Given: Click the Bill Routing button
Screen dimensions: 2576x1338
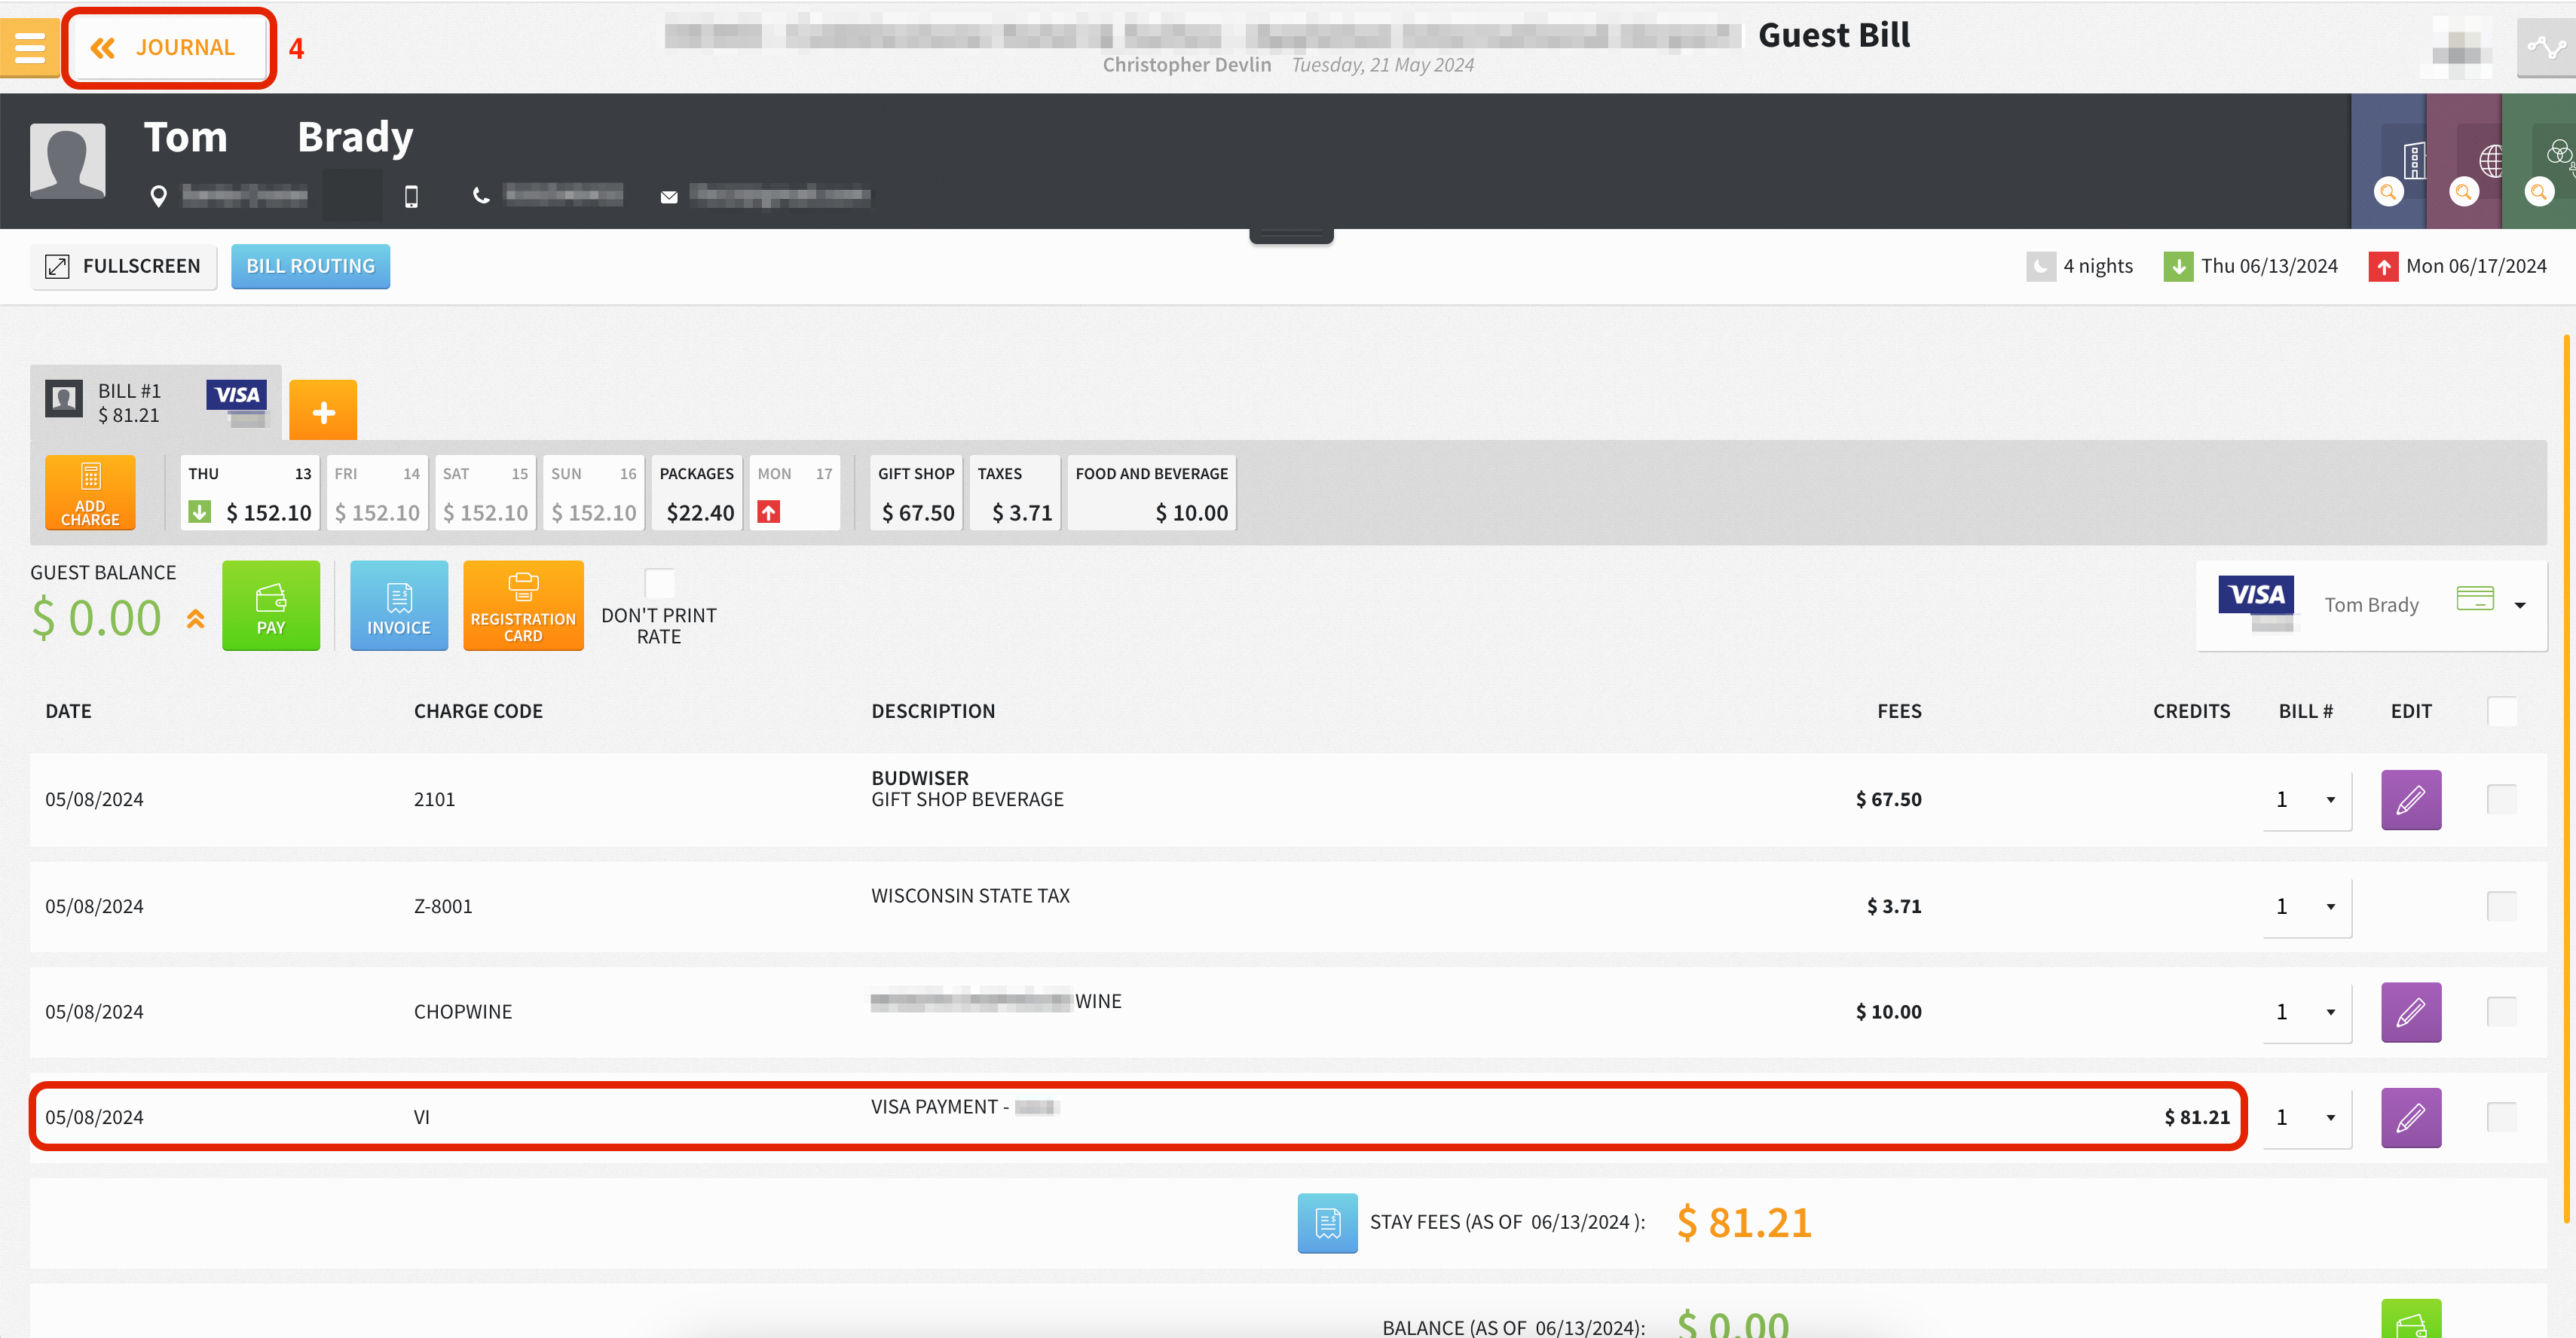Looking at the screenshot, I should pos(310,266).
